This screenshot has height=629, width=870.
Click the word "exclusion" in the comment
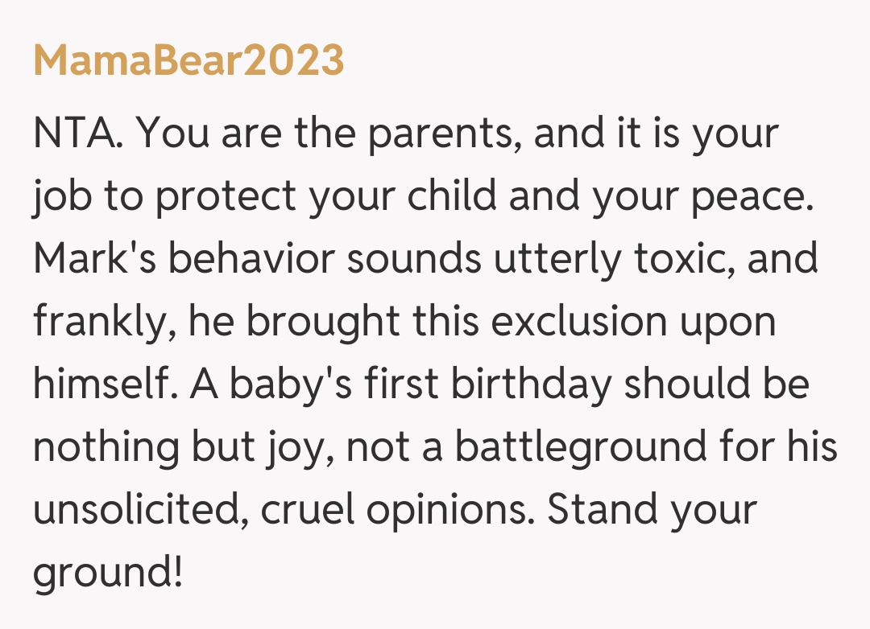[580, 323]
